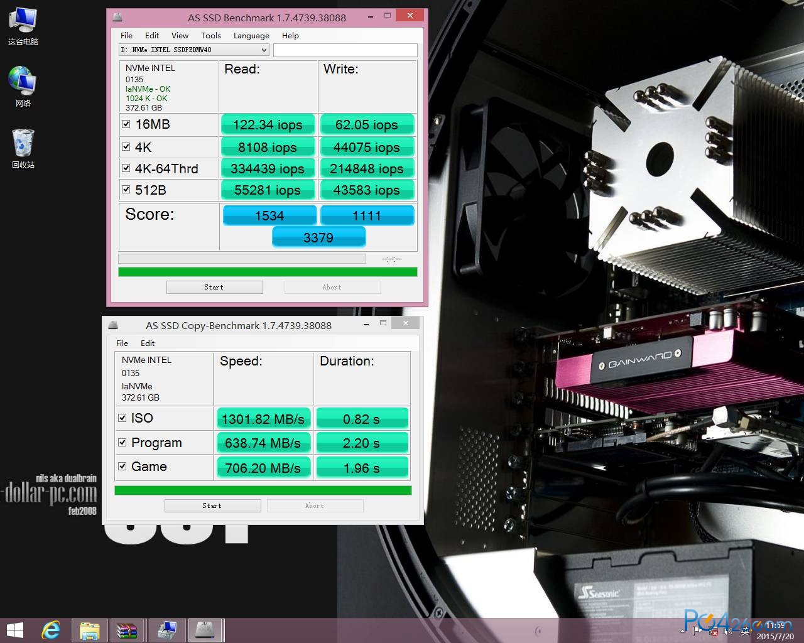Screen dimensions: 804x643
Task: Click the Game duration 1.96 s
Action: point(362,467)
